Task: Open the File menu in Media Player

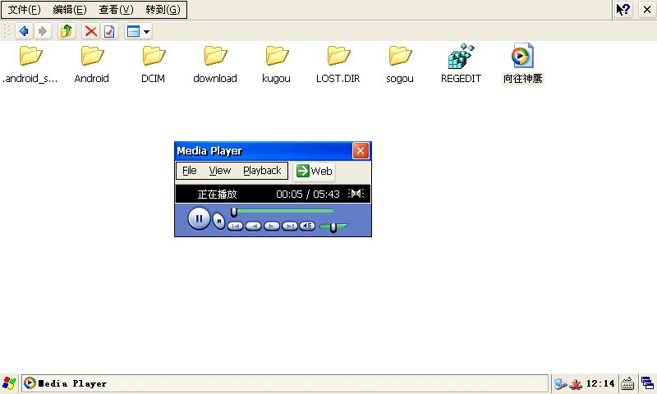Action: [190, 171]
